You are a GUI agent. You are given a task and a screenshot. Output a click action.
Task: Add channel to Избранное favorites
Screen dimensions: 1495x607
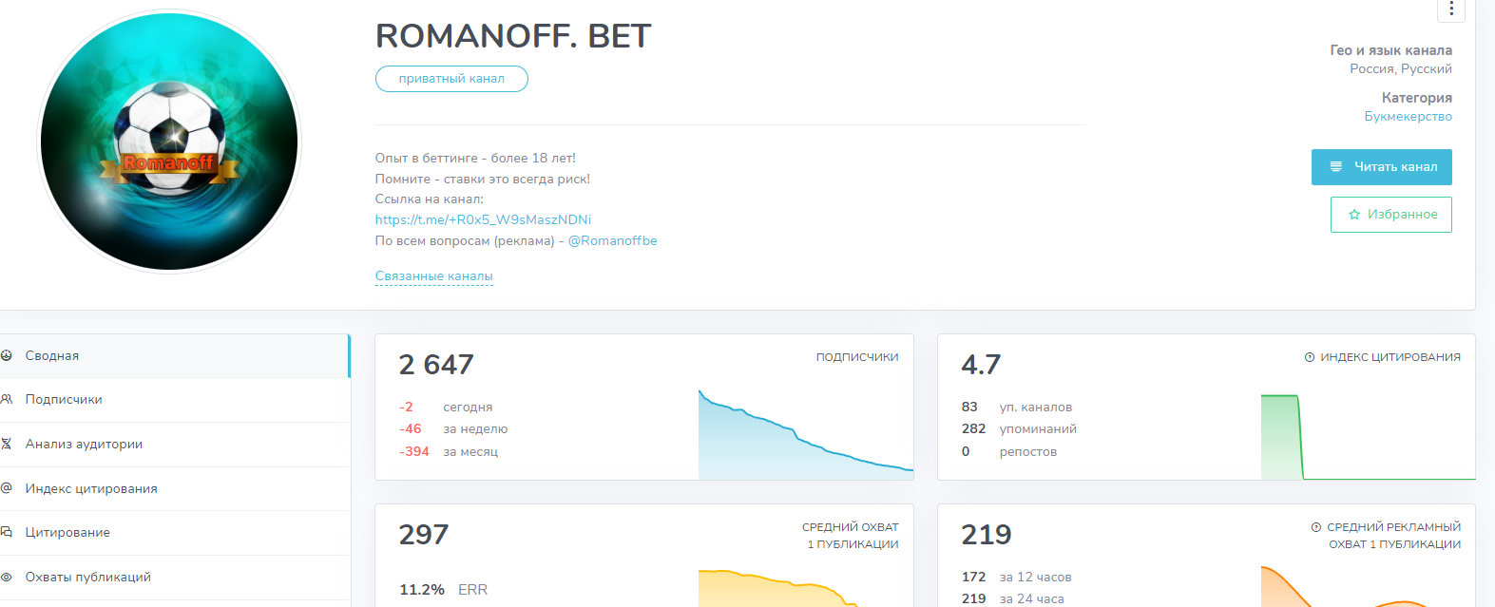pyautogui.click(x=1390, y=215)
